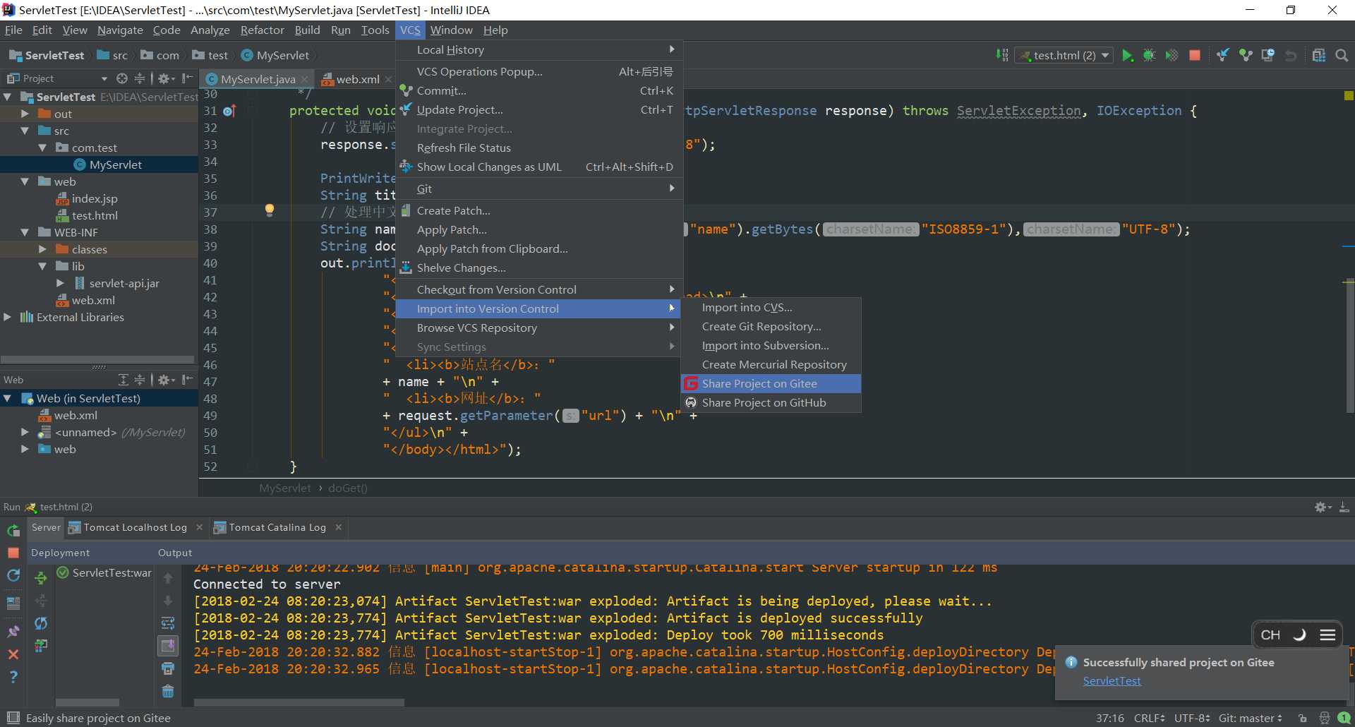
Task: Run with Coverage icon in toolbar
Action: 1172,55
